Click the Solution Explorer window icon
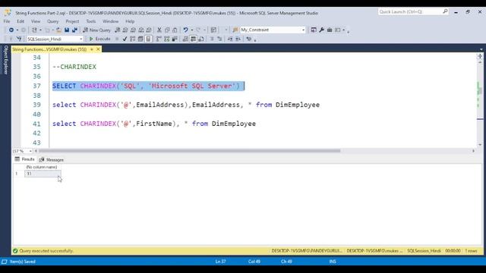486x273 pixels. click(314, 30)
